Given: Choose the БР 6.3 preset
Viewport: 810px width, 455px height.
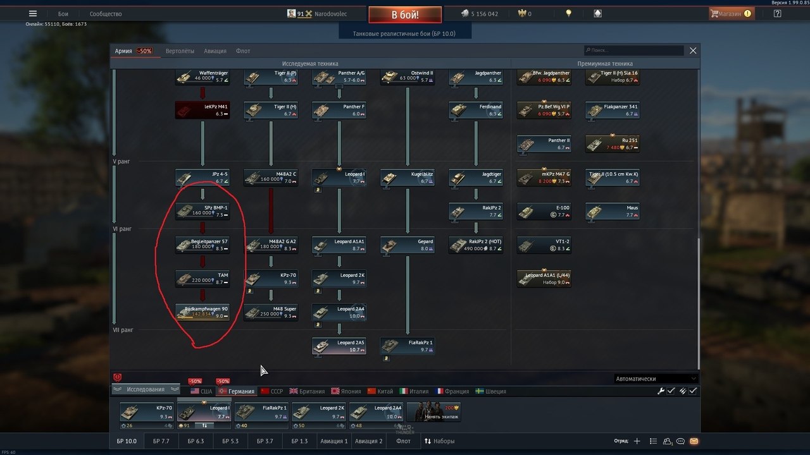Looking at the screenshot, I should (x=196, y=441).
